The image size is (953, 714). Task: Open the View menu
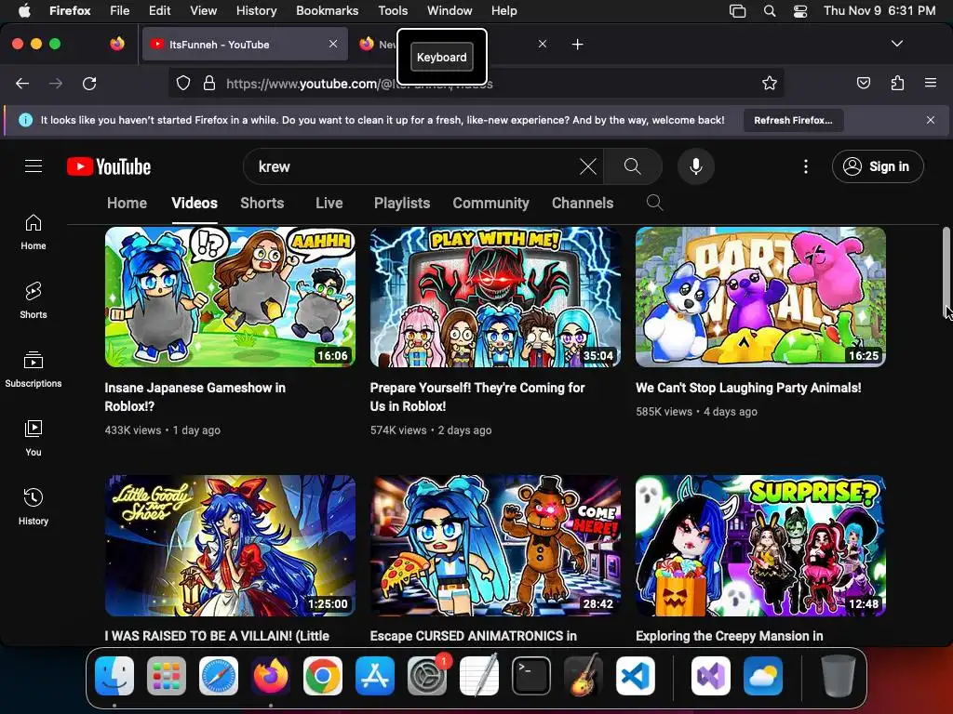203,10
